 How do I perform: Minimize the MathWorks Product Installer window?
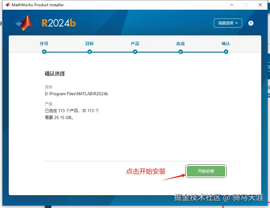click(232, 5)
